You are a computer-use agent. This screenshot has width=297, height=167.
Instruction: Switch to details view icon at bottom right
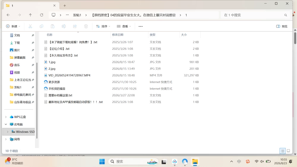283,151
